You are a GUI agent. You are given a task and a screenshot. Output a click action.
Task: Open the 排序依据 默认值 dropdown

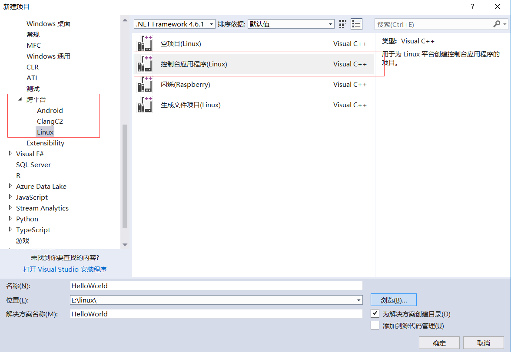point(331,24)
